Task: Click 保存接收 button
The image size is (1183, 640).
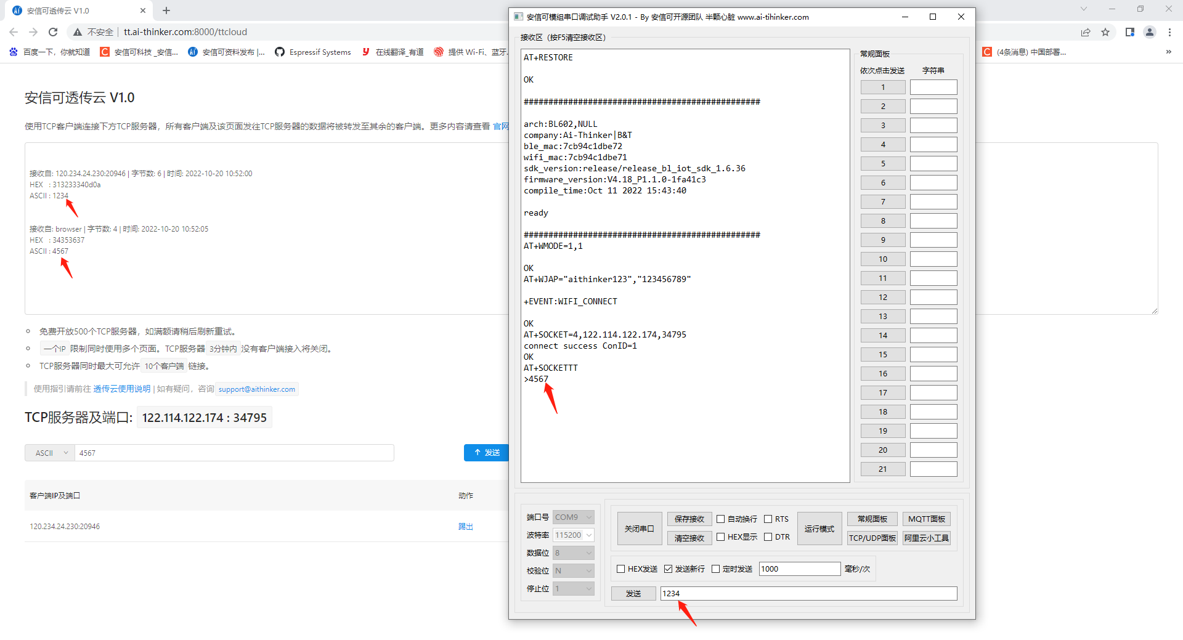Action: tap(689, 519)
